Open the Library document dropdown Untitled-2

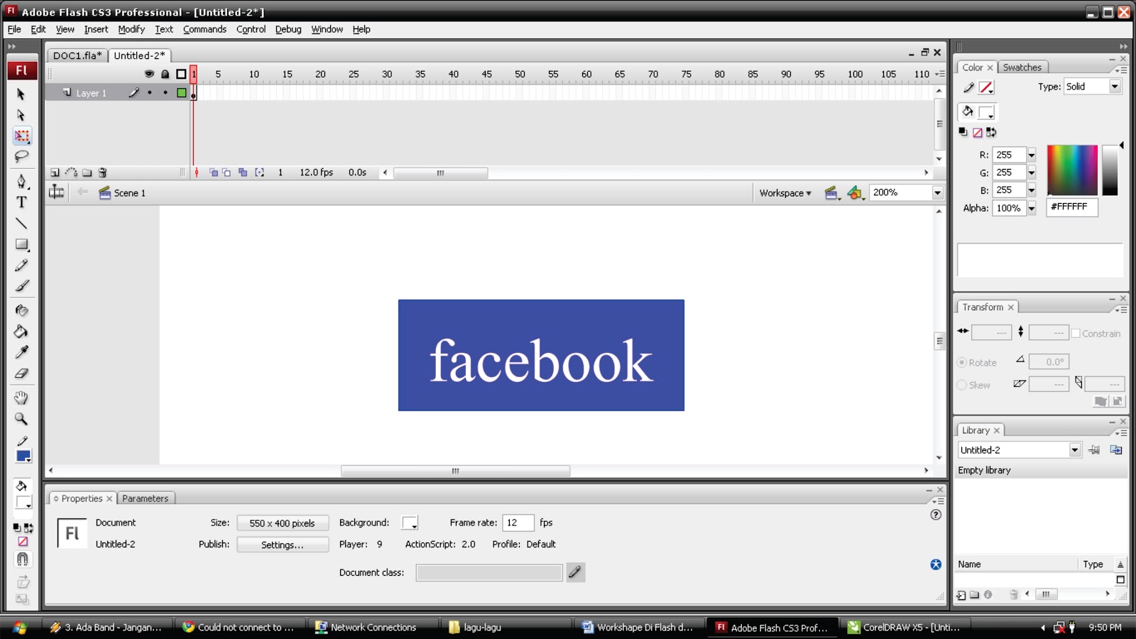pyautogui.click(x=1074, y=450)
